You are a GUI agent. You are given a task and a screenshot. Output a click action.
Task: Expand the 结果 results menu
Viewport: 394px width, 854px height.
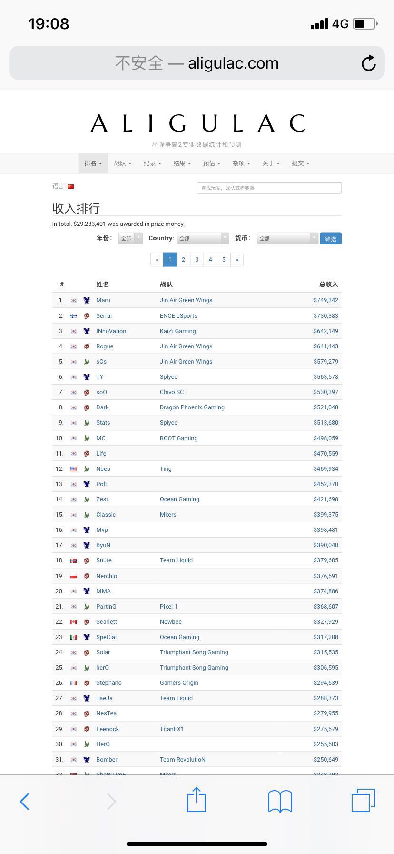[x=182, y=163]
